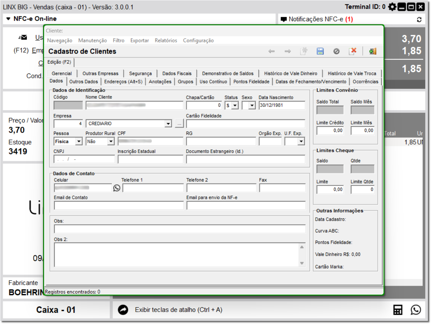This screenshot has width=431, height=324.
Task: Switch to the Uso Contínuo tab
Action: point(213,82)
